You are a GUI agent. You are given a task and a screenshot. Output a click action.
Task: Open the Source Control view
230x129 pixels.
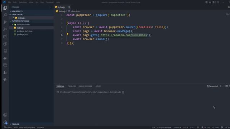pos(5,22)
